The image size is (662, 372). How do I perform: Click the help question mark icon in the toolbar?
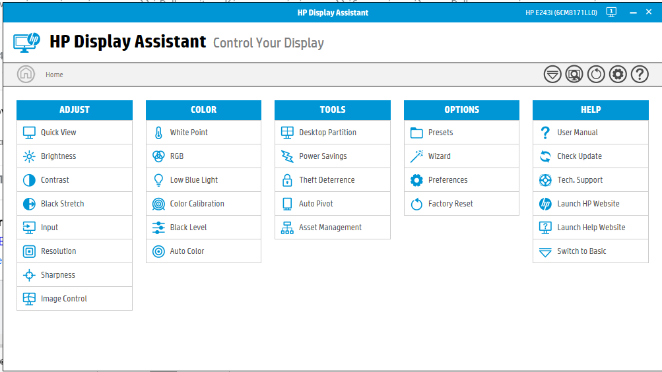tap(640, 75)
